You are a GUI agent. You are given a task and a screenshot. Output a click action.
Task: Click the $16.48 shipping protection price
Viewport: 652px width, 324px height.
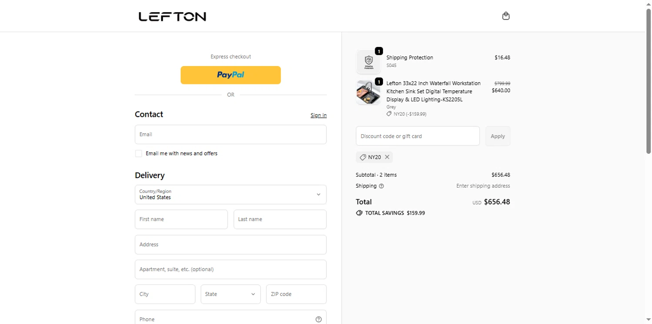pos(502,57)
